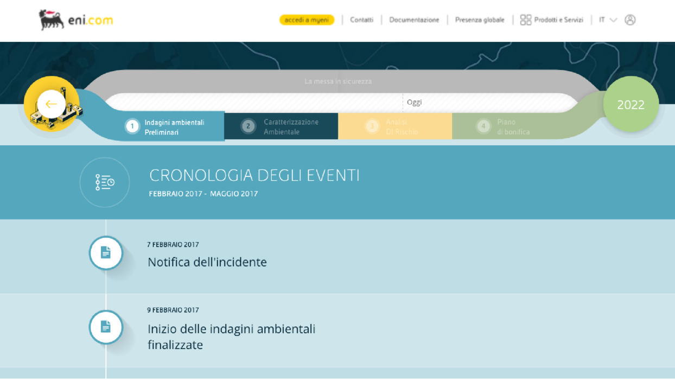The width and height of the screenshot is (675, 380).
Task: Open the user profile icon
Action: tap(630, 20)
